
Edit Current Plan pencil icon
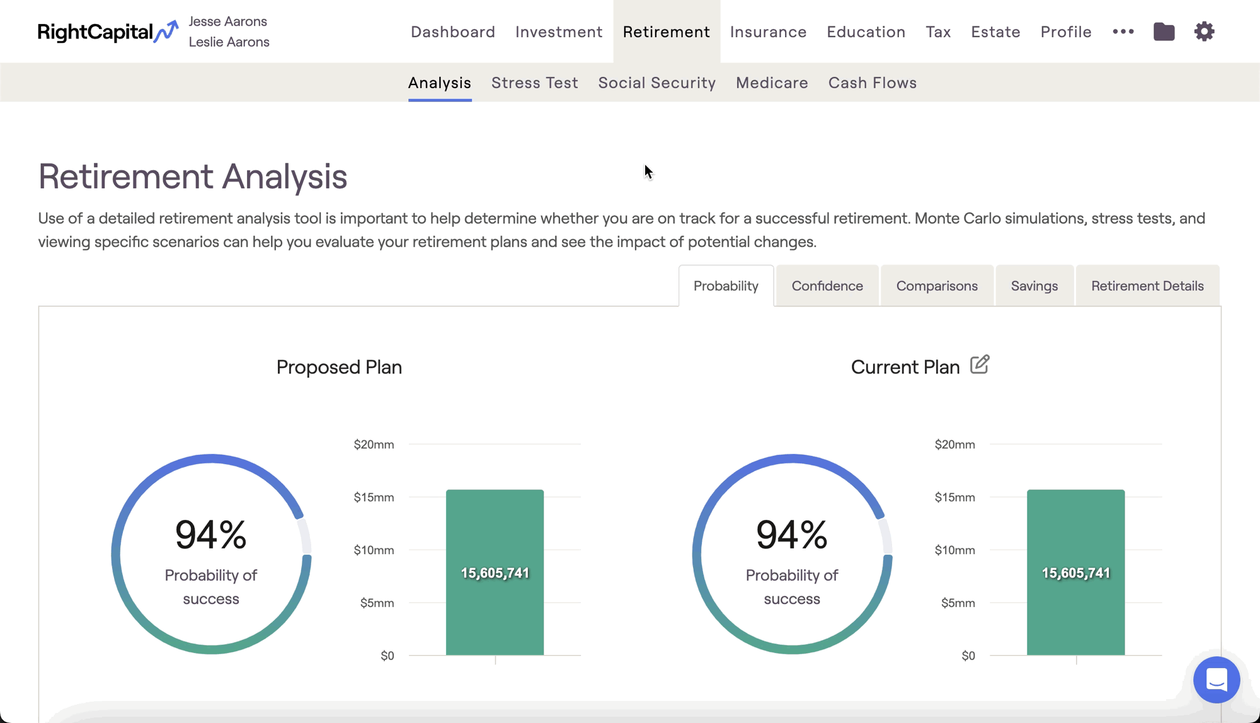coord(980,365)
